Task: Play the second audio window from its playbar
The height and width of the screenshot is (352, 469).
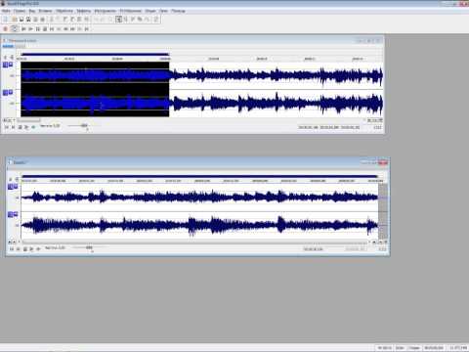Action: click(x=31, y=249)
